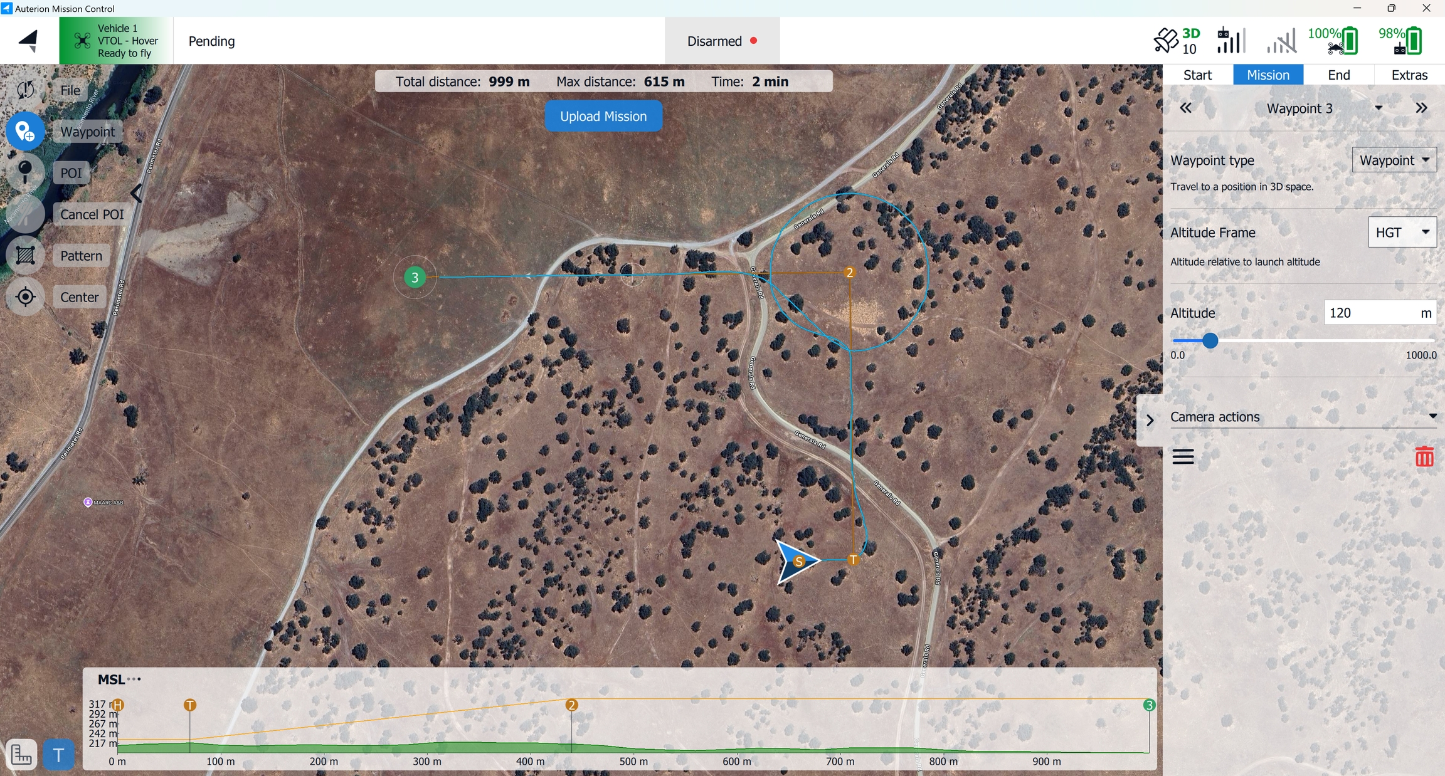This screenshot has width=1445, height=776.
Task: Open the hamburger menu for waypoint
Action: [1183, 456]
